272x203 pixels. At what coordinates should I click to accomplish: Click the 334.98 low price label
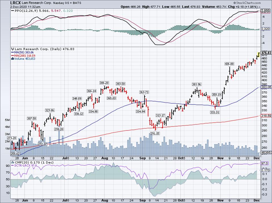[x=93, y=112]
